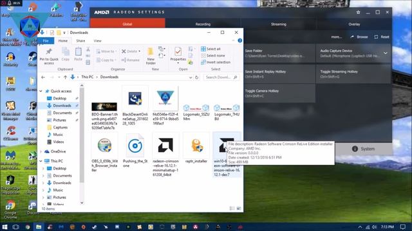Viewport: 412px width, 231px height.
Task: Click the Save Folder setting tile
Action: (279, 53)
